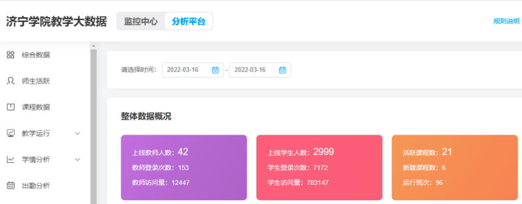Expand the 学情分析 submenu chevron
522x204 pixels.
tap(78, 160)
